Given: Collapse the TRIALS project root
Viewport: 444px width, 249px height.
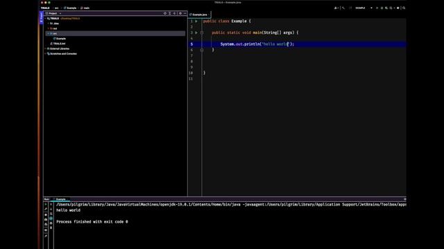Looking at the screenshot, I should click(x=45, y=19).
